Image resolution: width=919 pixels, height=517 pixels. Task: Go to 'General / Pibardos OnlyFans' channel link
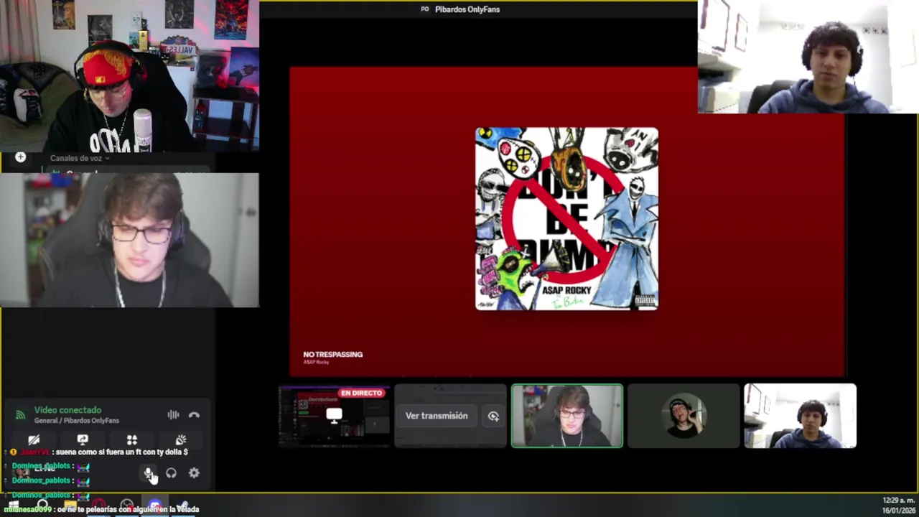pos(77,421)
